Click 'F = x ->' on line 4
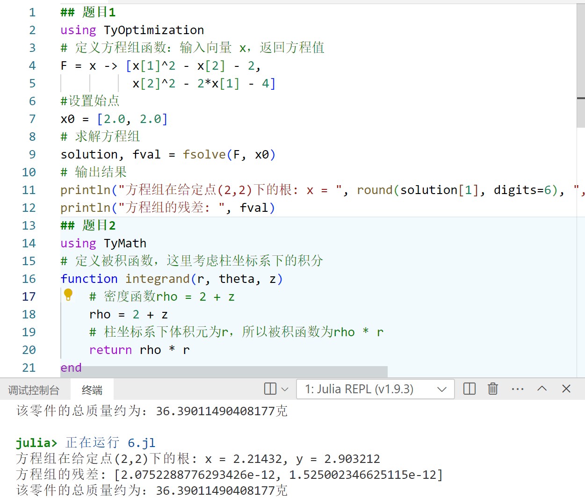585x498 pixels. 89,65
